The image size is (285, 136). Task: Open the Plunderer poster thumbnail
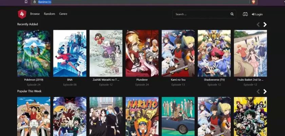[142, 53]
